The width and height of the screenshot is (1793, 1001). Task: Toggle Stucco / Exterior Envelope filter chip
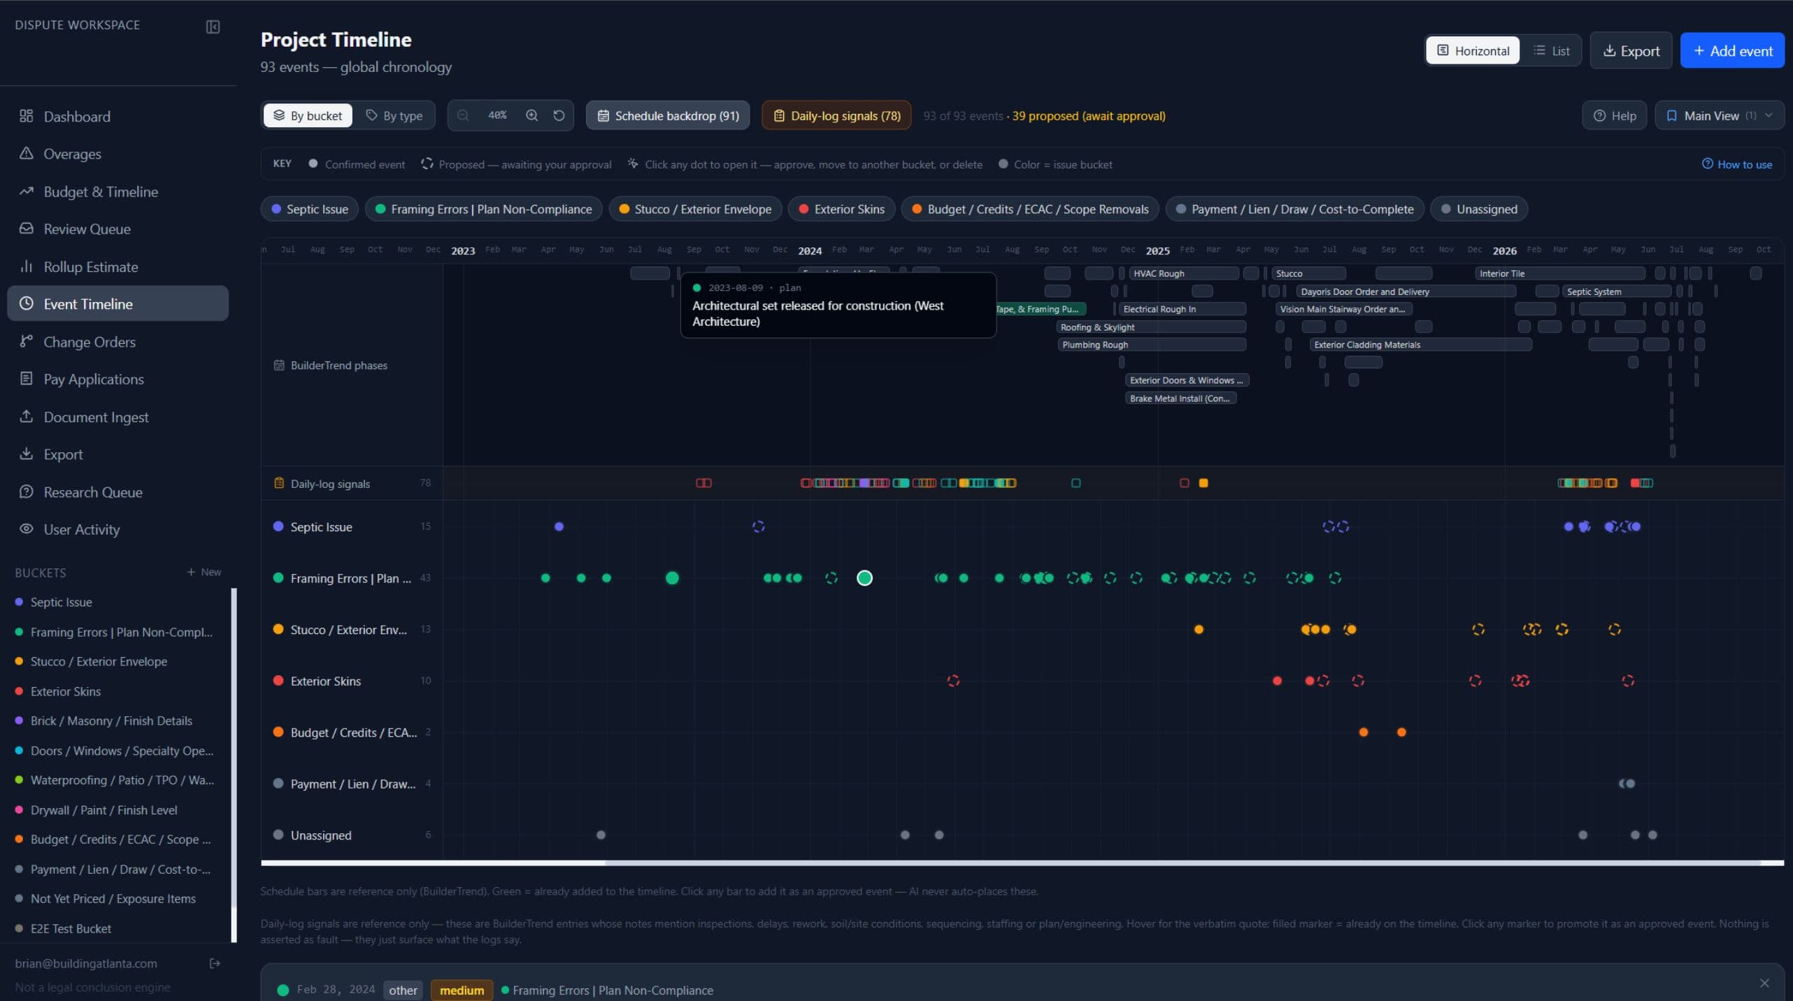tap(696, 209)
